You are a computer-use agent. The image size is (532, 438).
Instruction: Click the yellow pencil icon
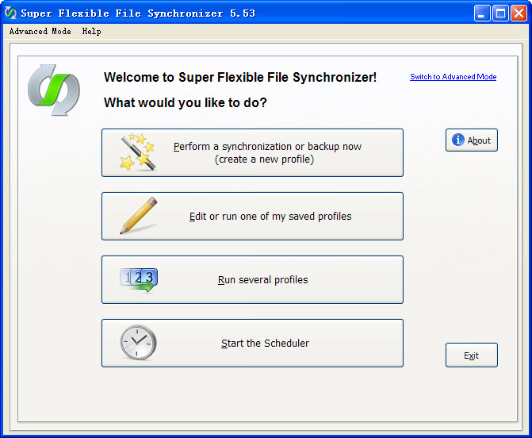click(138, 216)
